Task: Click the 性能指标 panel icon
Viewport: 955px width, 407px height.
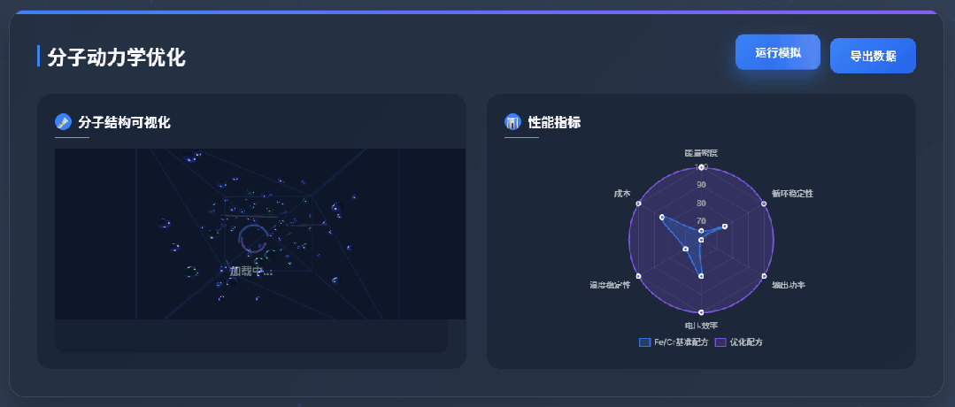Action: pos(512,122)
